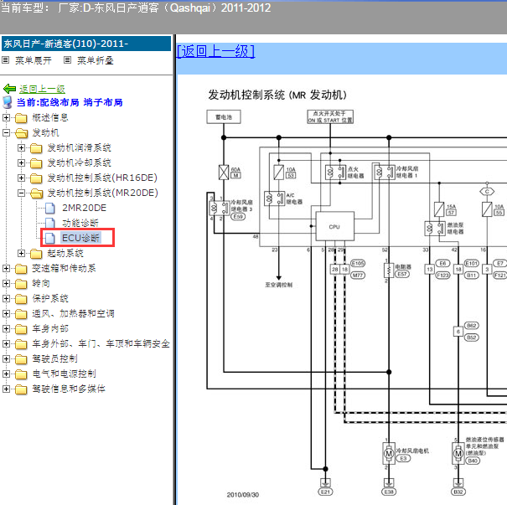Image resolution: width=507 pixels, height=505 pixels.
Task: Open the 发动机冷却系统 folder label
Action: click(x=80, y=162)
